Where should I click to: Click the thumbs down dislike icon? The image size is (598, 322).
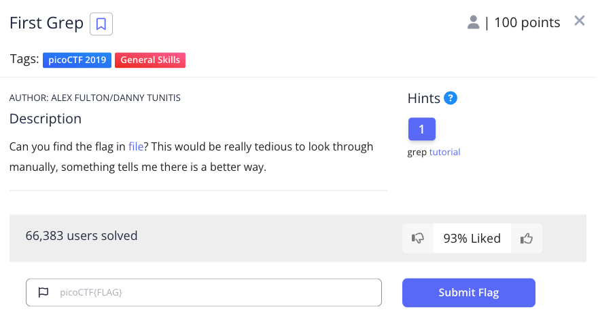coord(418,239)
